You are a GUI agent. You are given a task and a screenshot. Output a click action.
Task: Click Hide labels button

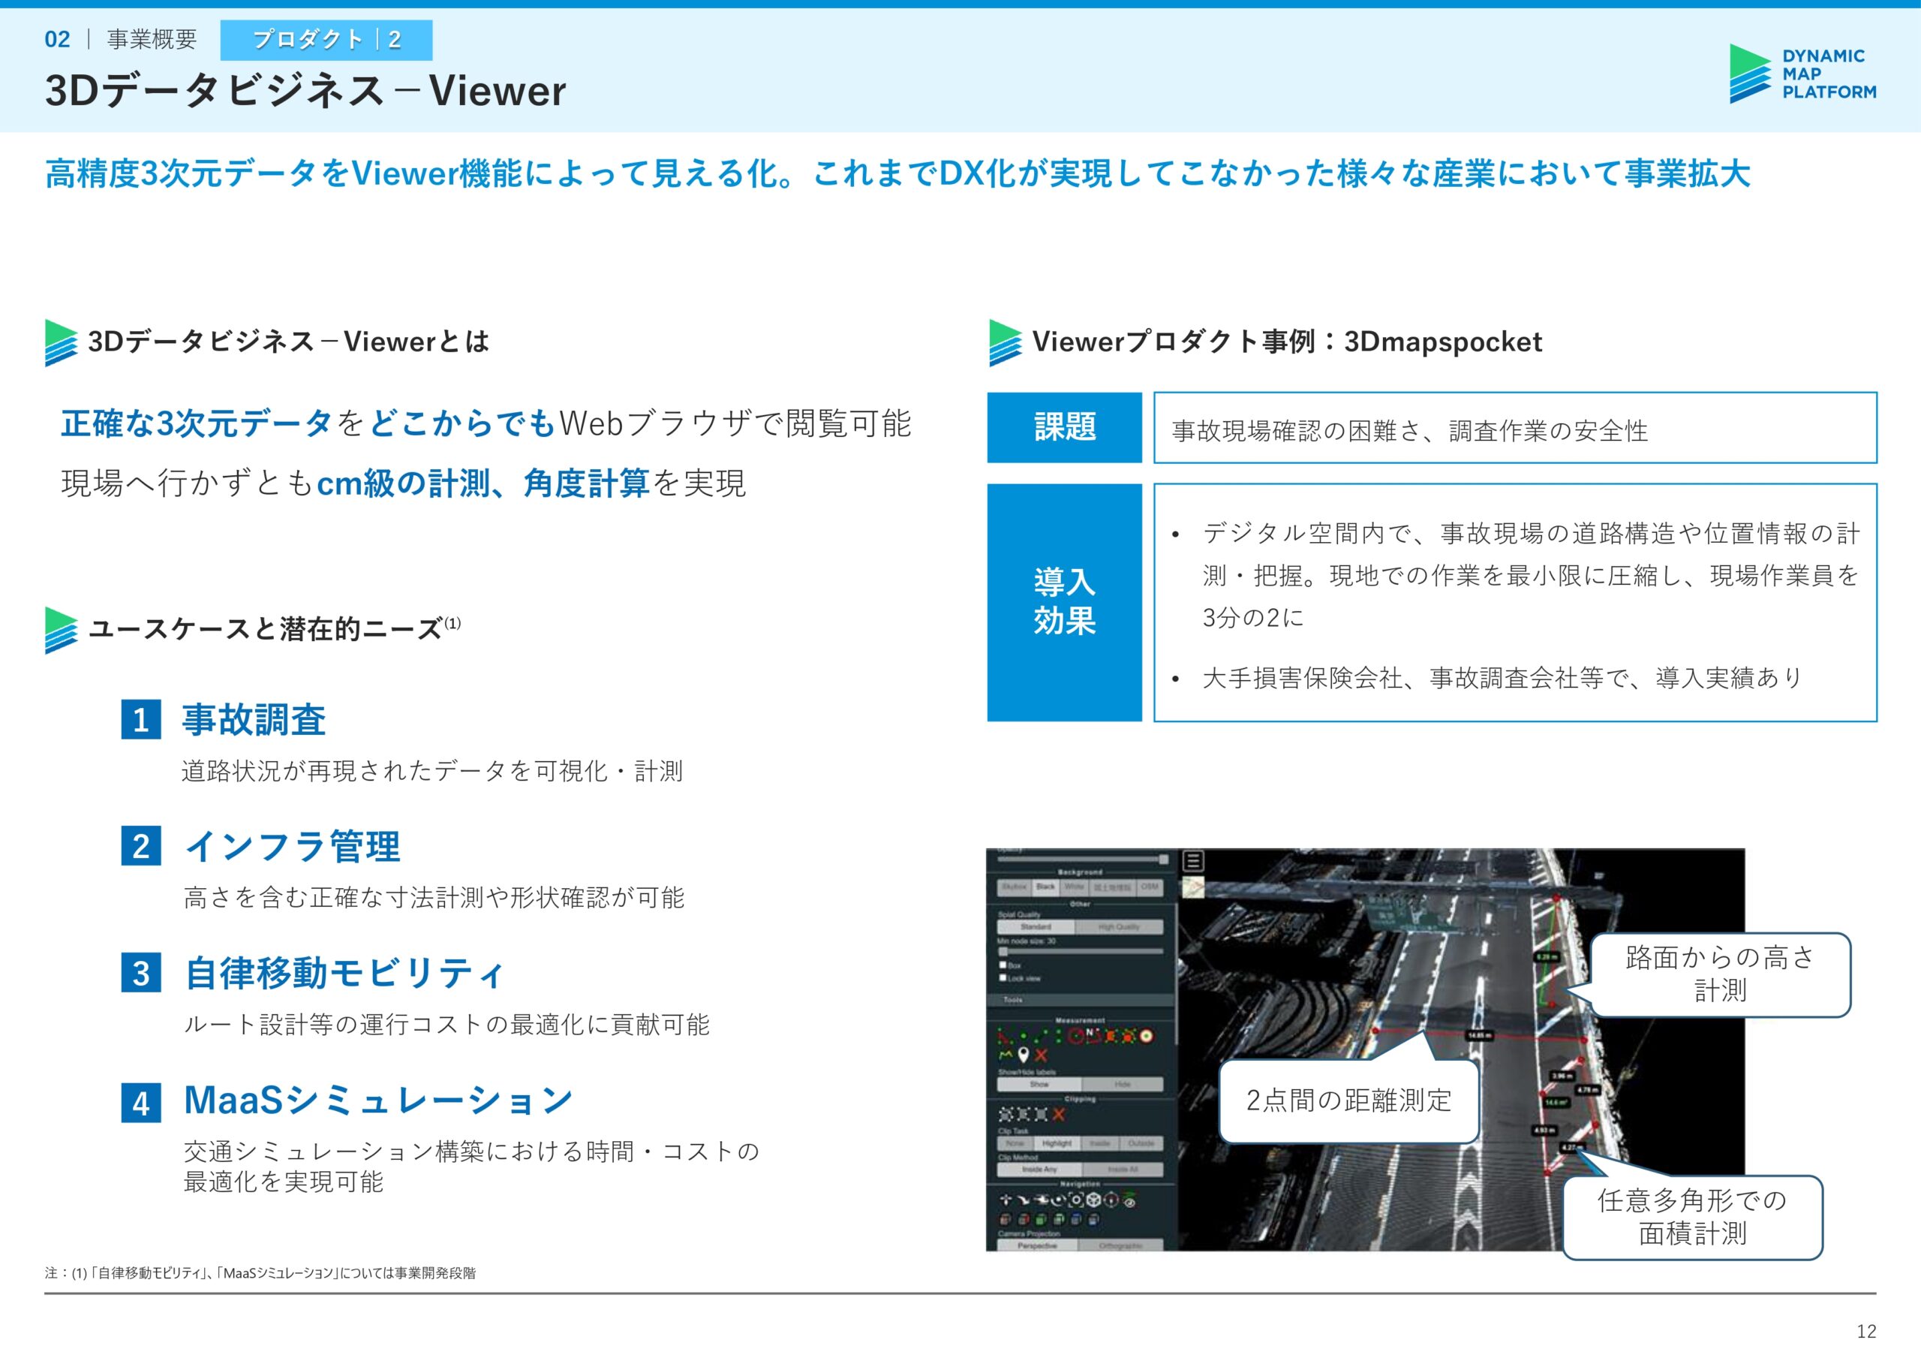(x=1123, y=1084)
